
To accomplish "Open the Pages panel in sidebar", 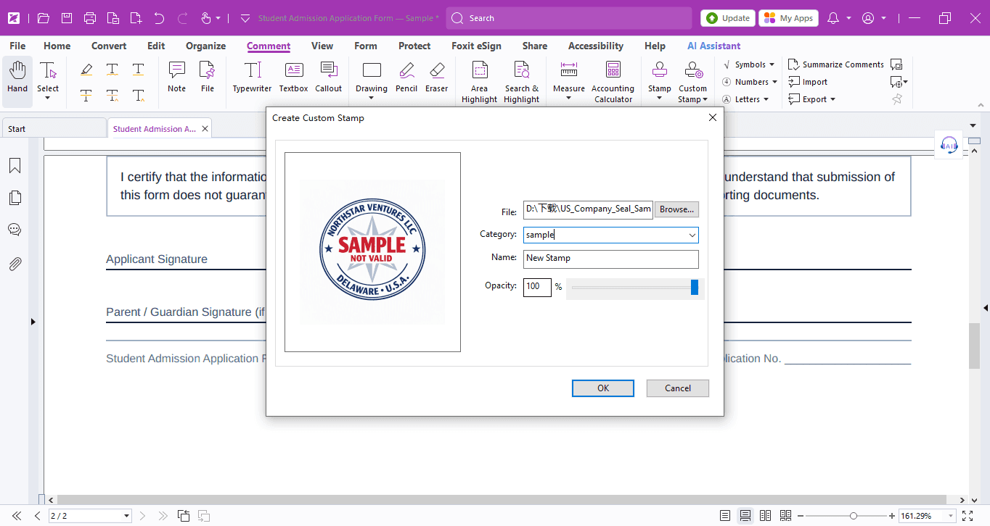I will [x=15, y=198].
